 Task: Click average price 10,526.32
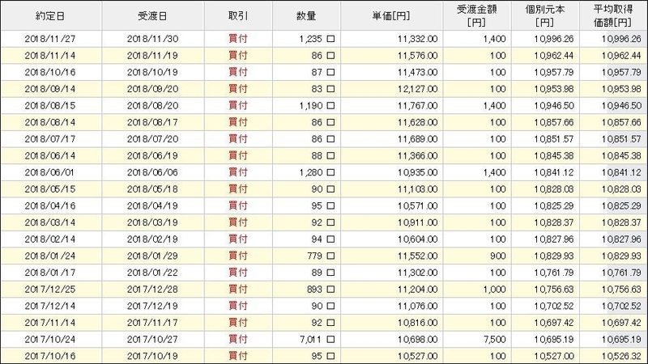pos(621,356)
